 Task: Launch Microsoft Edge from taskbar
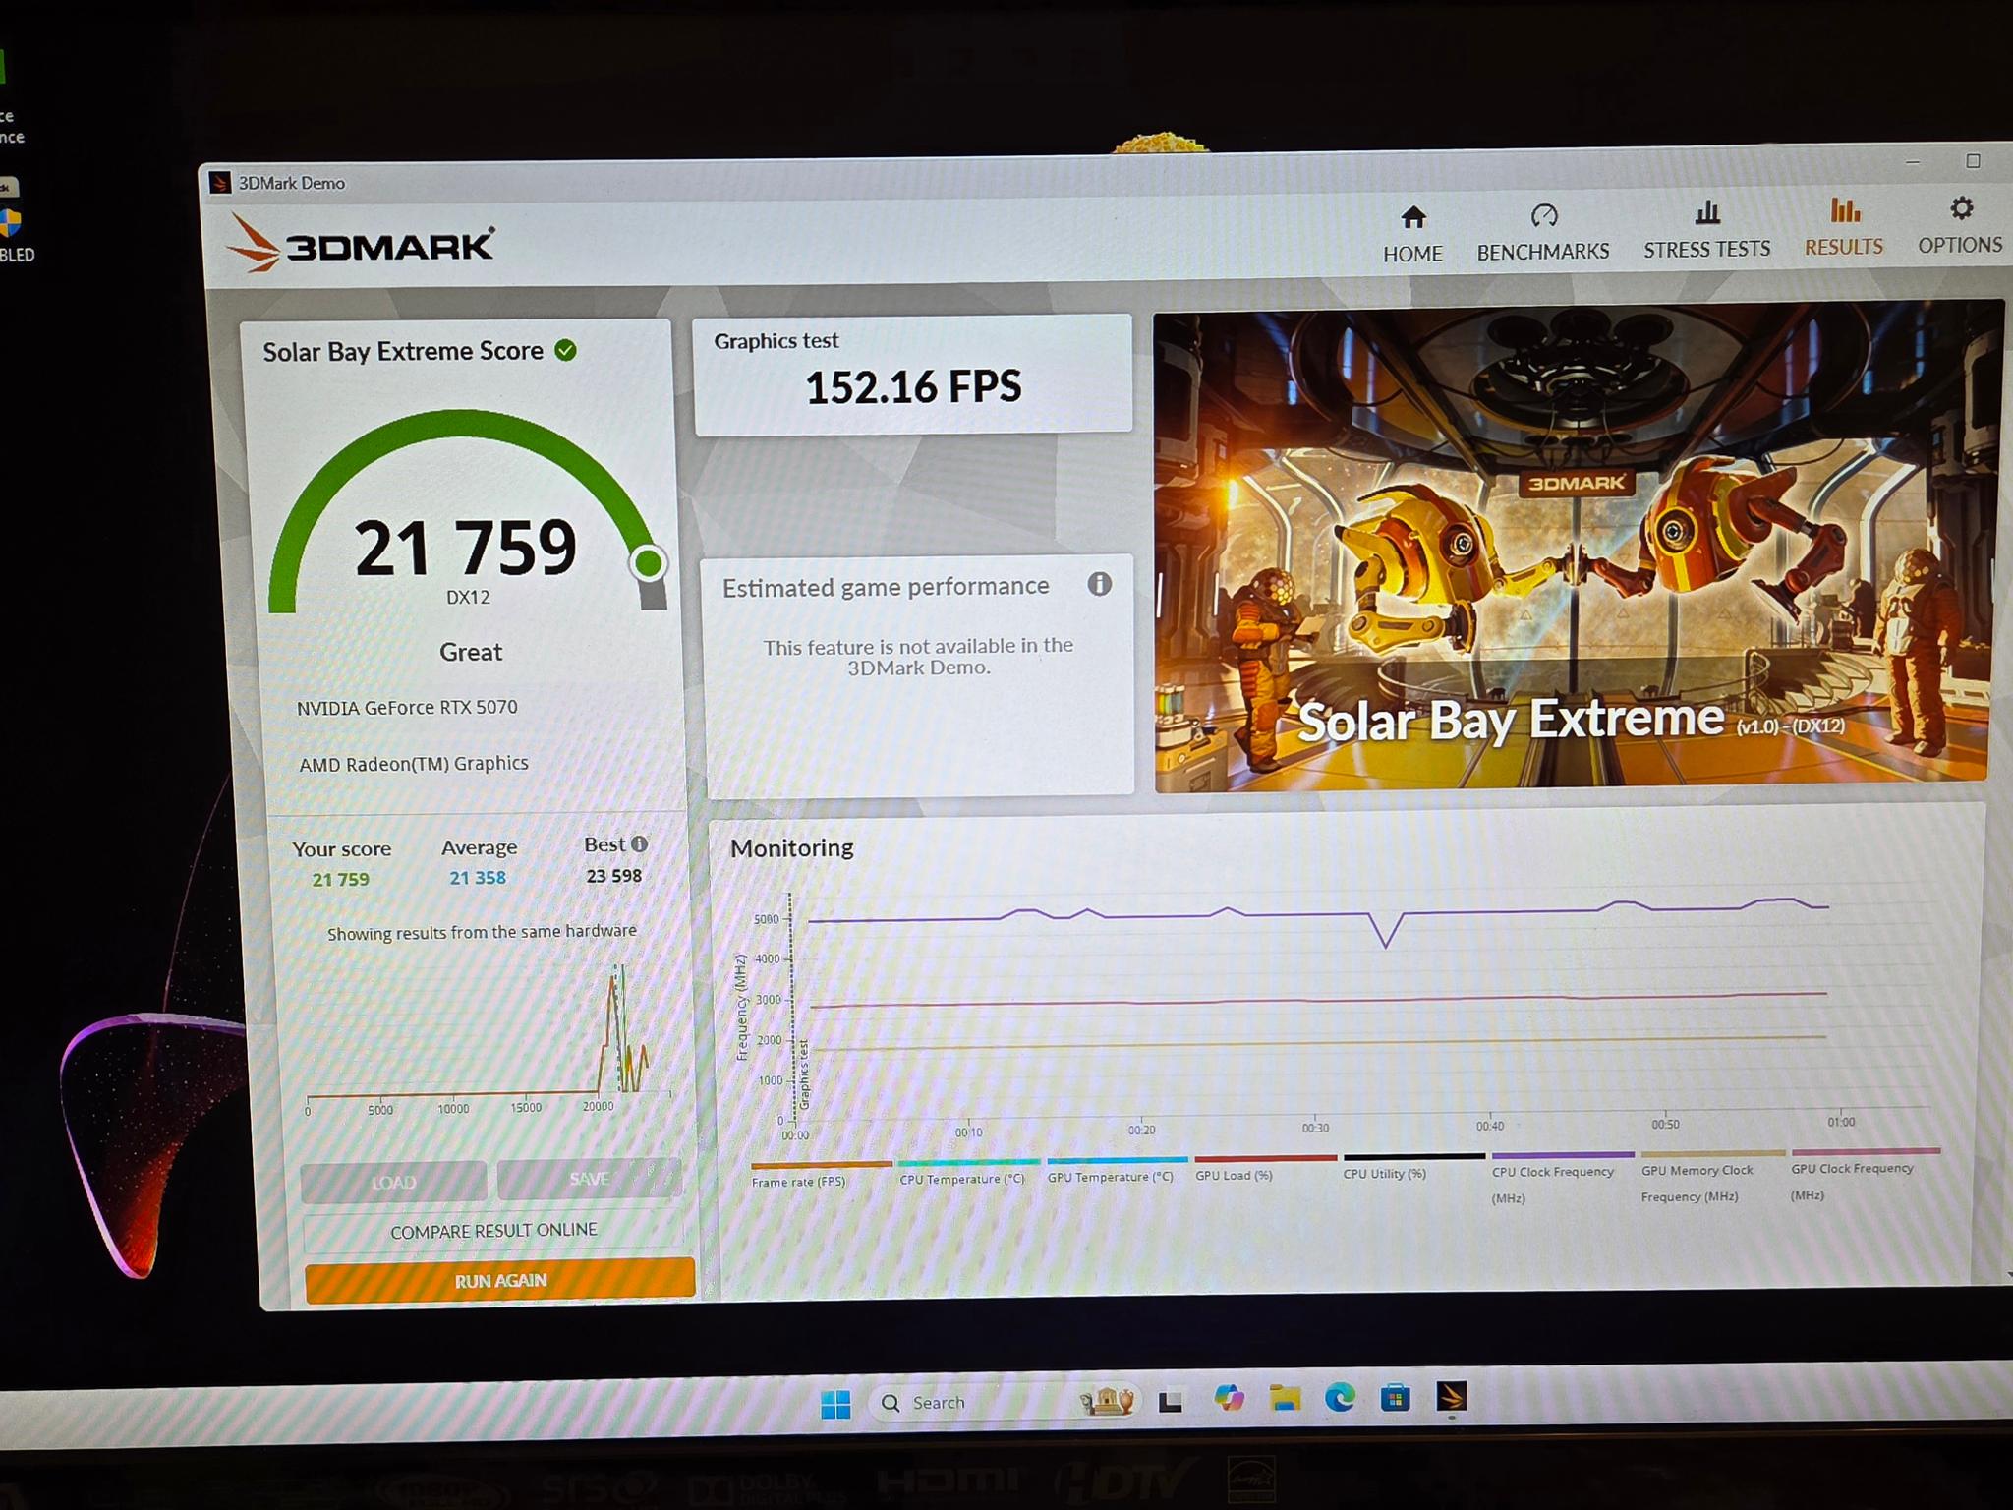pos(1340,1397)
